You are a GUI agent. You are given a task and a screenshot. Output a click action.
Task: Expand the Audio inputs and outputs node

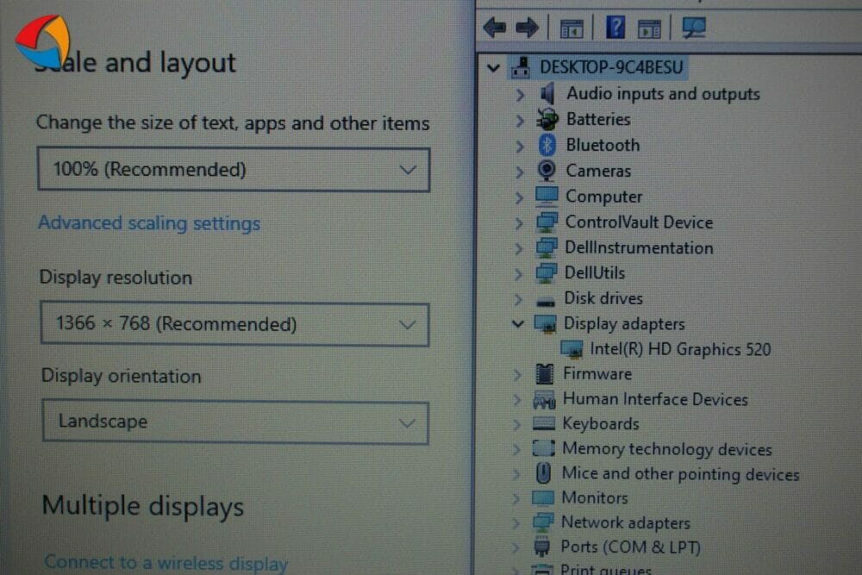(x=520, y=95)
